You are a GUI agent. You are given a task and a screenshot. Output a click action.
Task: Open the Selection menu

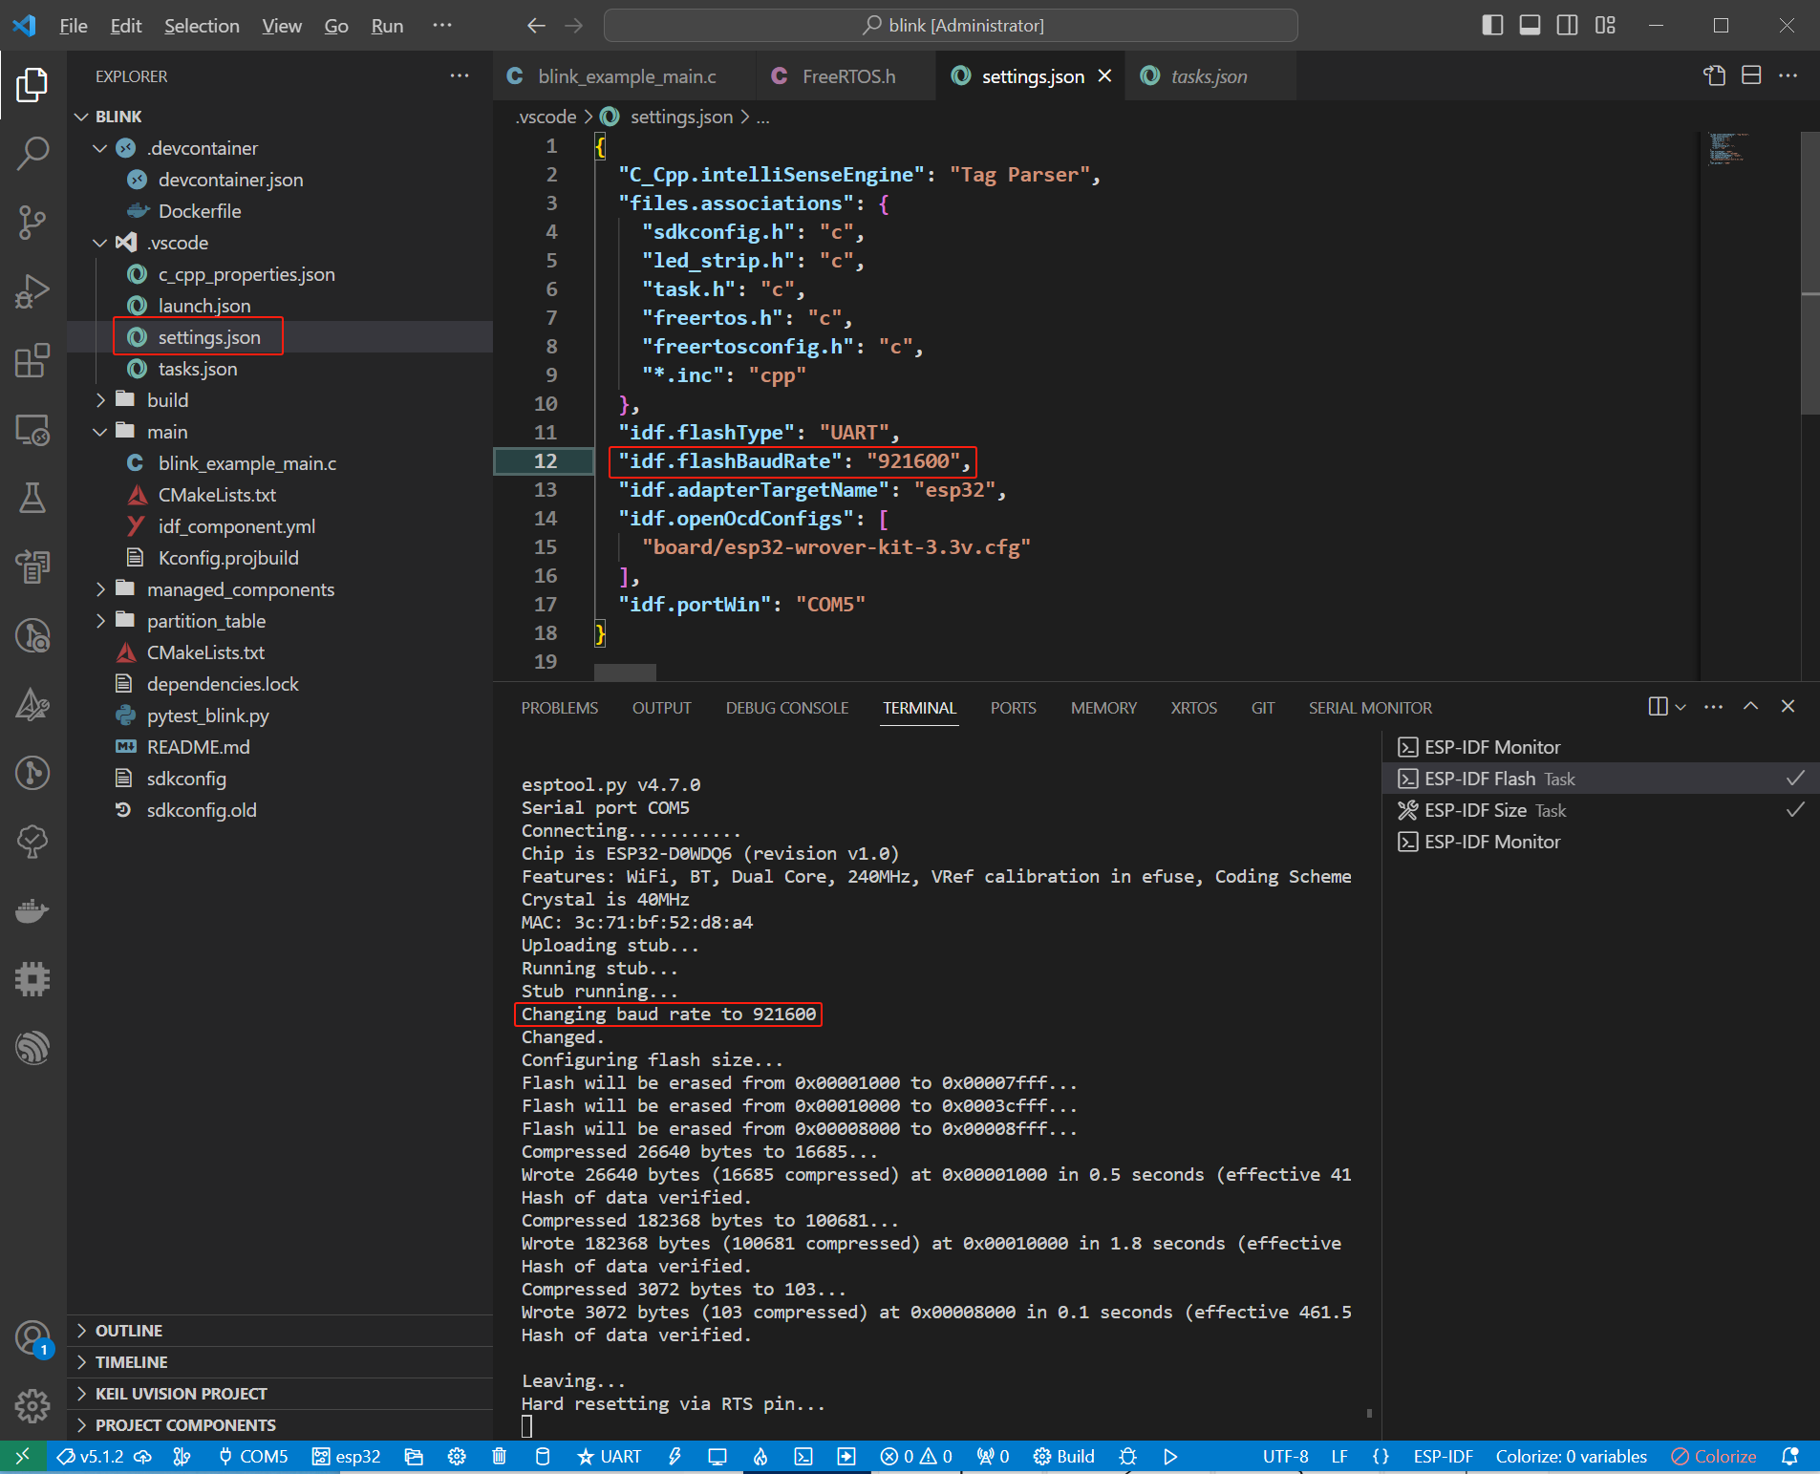202,26
